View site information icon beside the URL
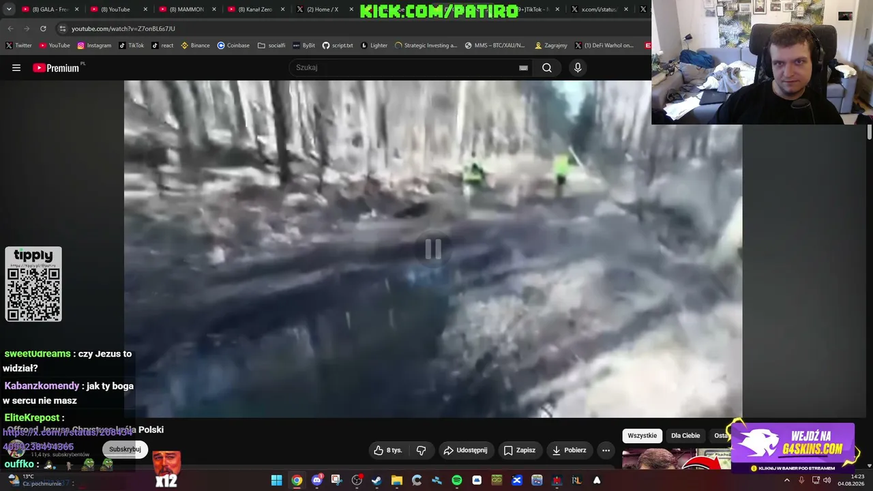Image resolution: width=873 pixels, height=491 pixels. tap(63, 29)
